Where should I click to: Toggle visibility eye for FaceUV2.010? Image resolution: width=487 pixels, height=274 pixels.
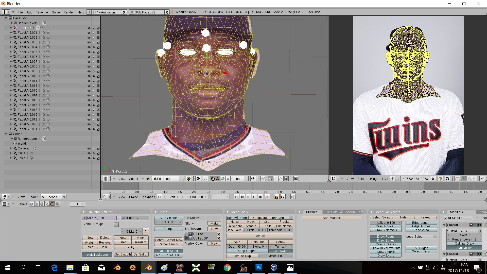pyautogui.click(x=89, y=76)
